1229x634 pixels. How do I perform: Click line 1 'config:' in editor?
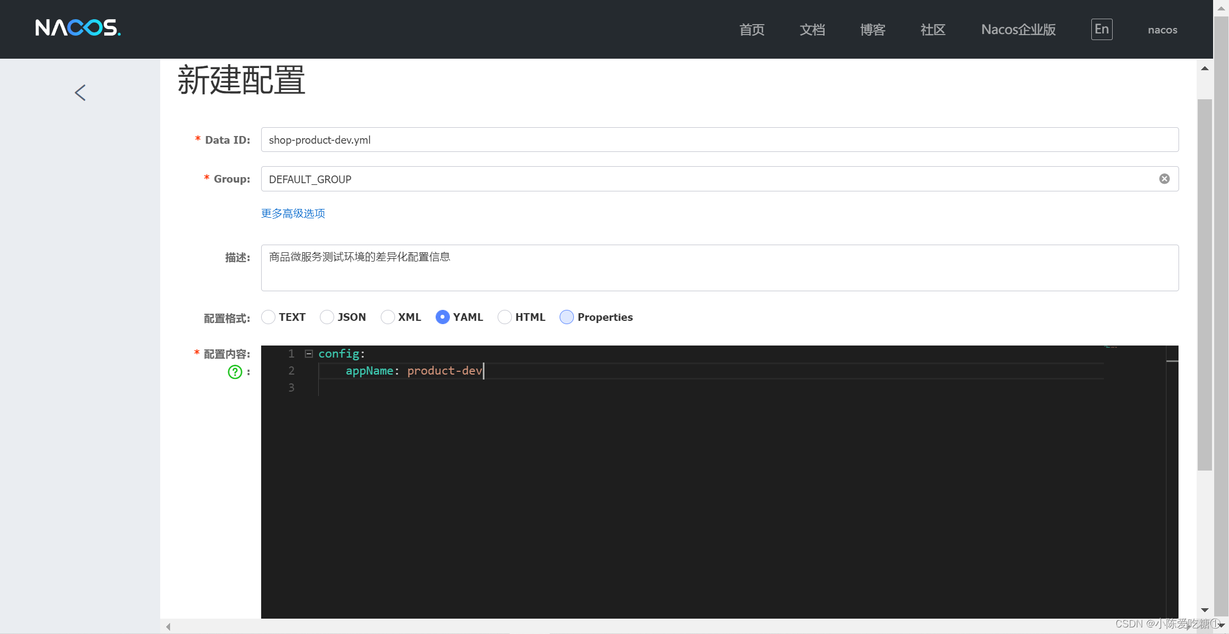[341, 354]
